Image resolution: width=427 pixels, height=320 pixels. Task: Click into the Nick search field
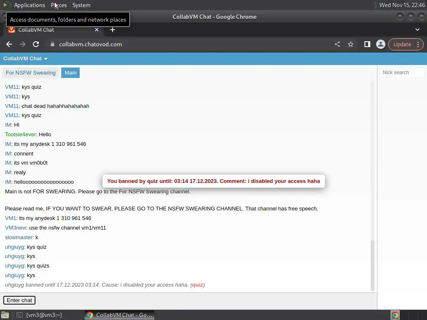(x=402, y=72)
